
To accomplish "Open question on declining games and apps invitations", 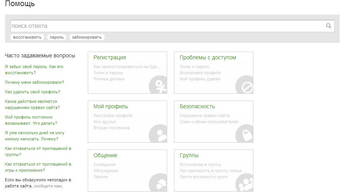I will 38,167.
